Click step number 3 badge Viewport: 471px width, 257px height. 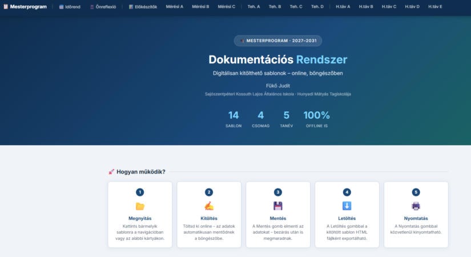(278, 192)
